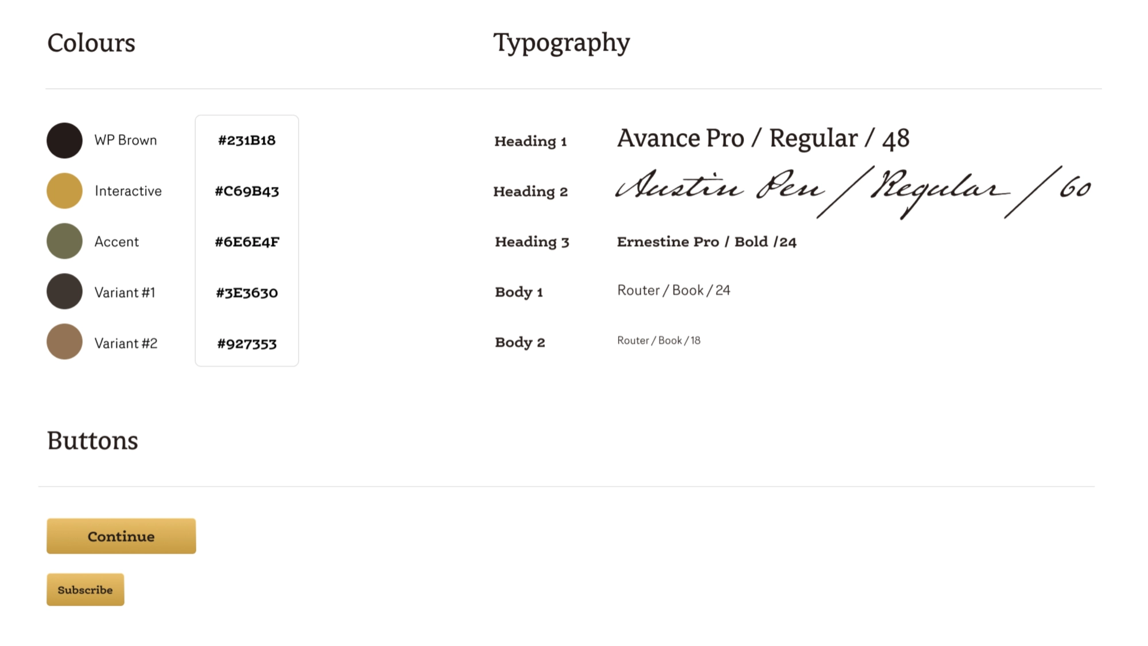
Task: Click the Ernestine Pro Bold 24 sample
Action: pyautogui.click(x=707, y=242)
